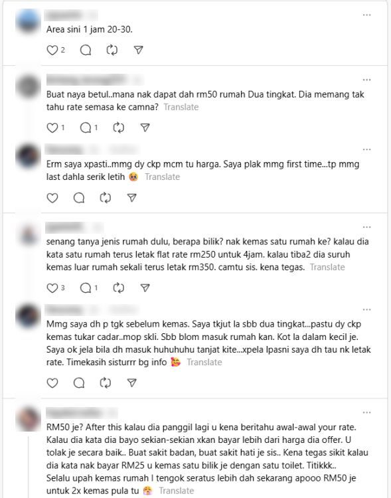Translate the 'RM50 je?' comment

(177, 491)
